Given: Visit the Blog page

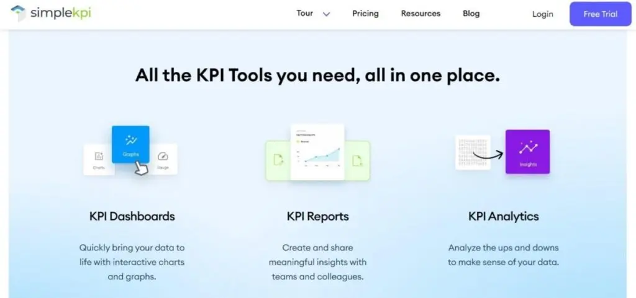Looking at the screenshot, I should click(471, 13).
